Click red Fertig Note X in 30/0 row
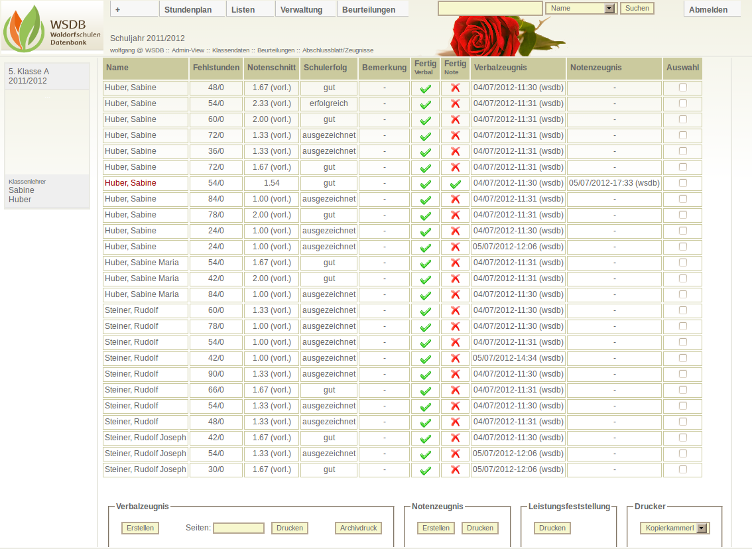Viewport: 752px width, 549px height. pos(455,470)
